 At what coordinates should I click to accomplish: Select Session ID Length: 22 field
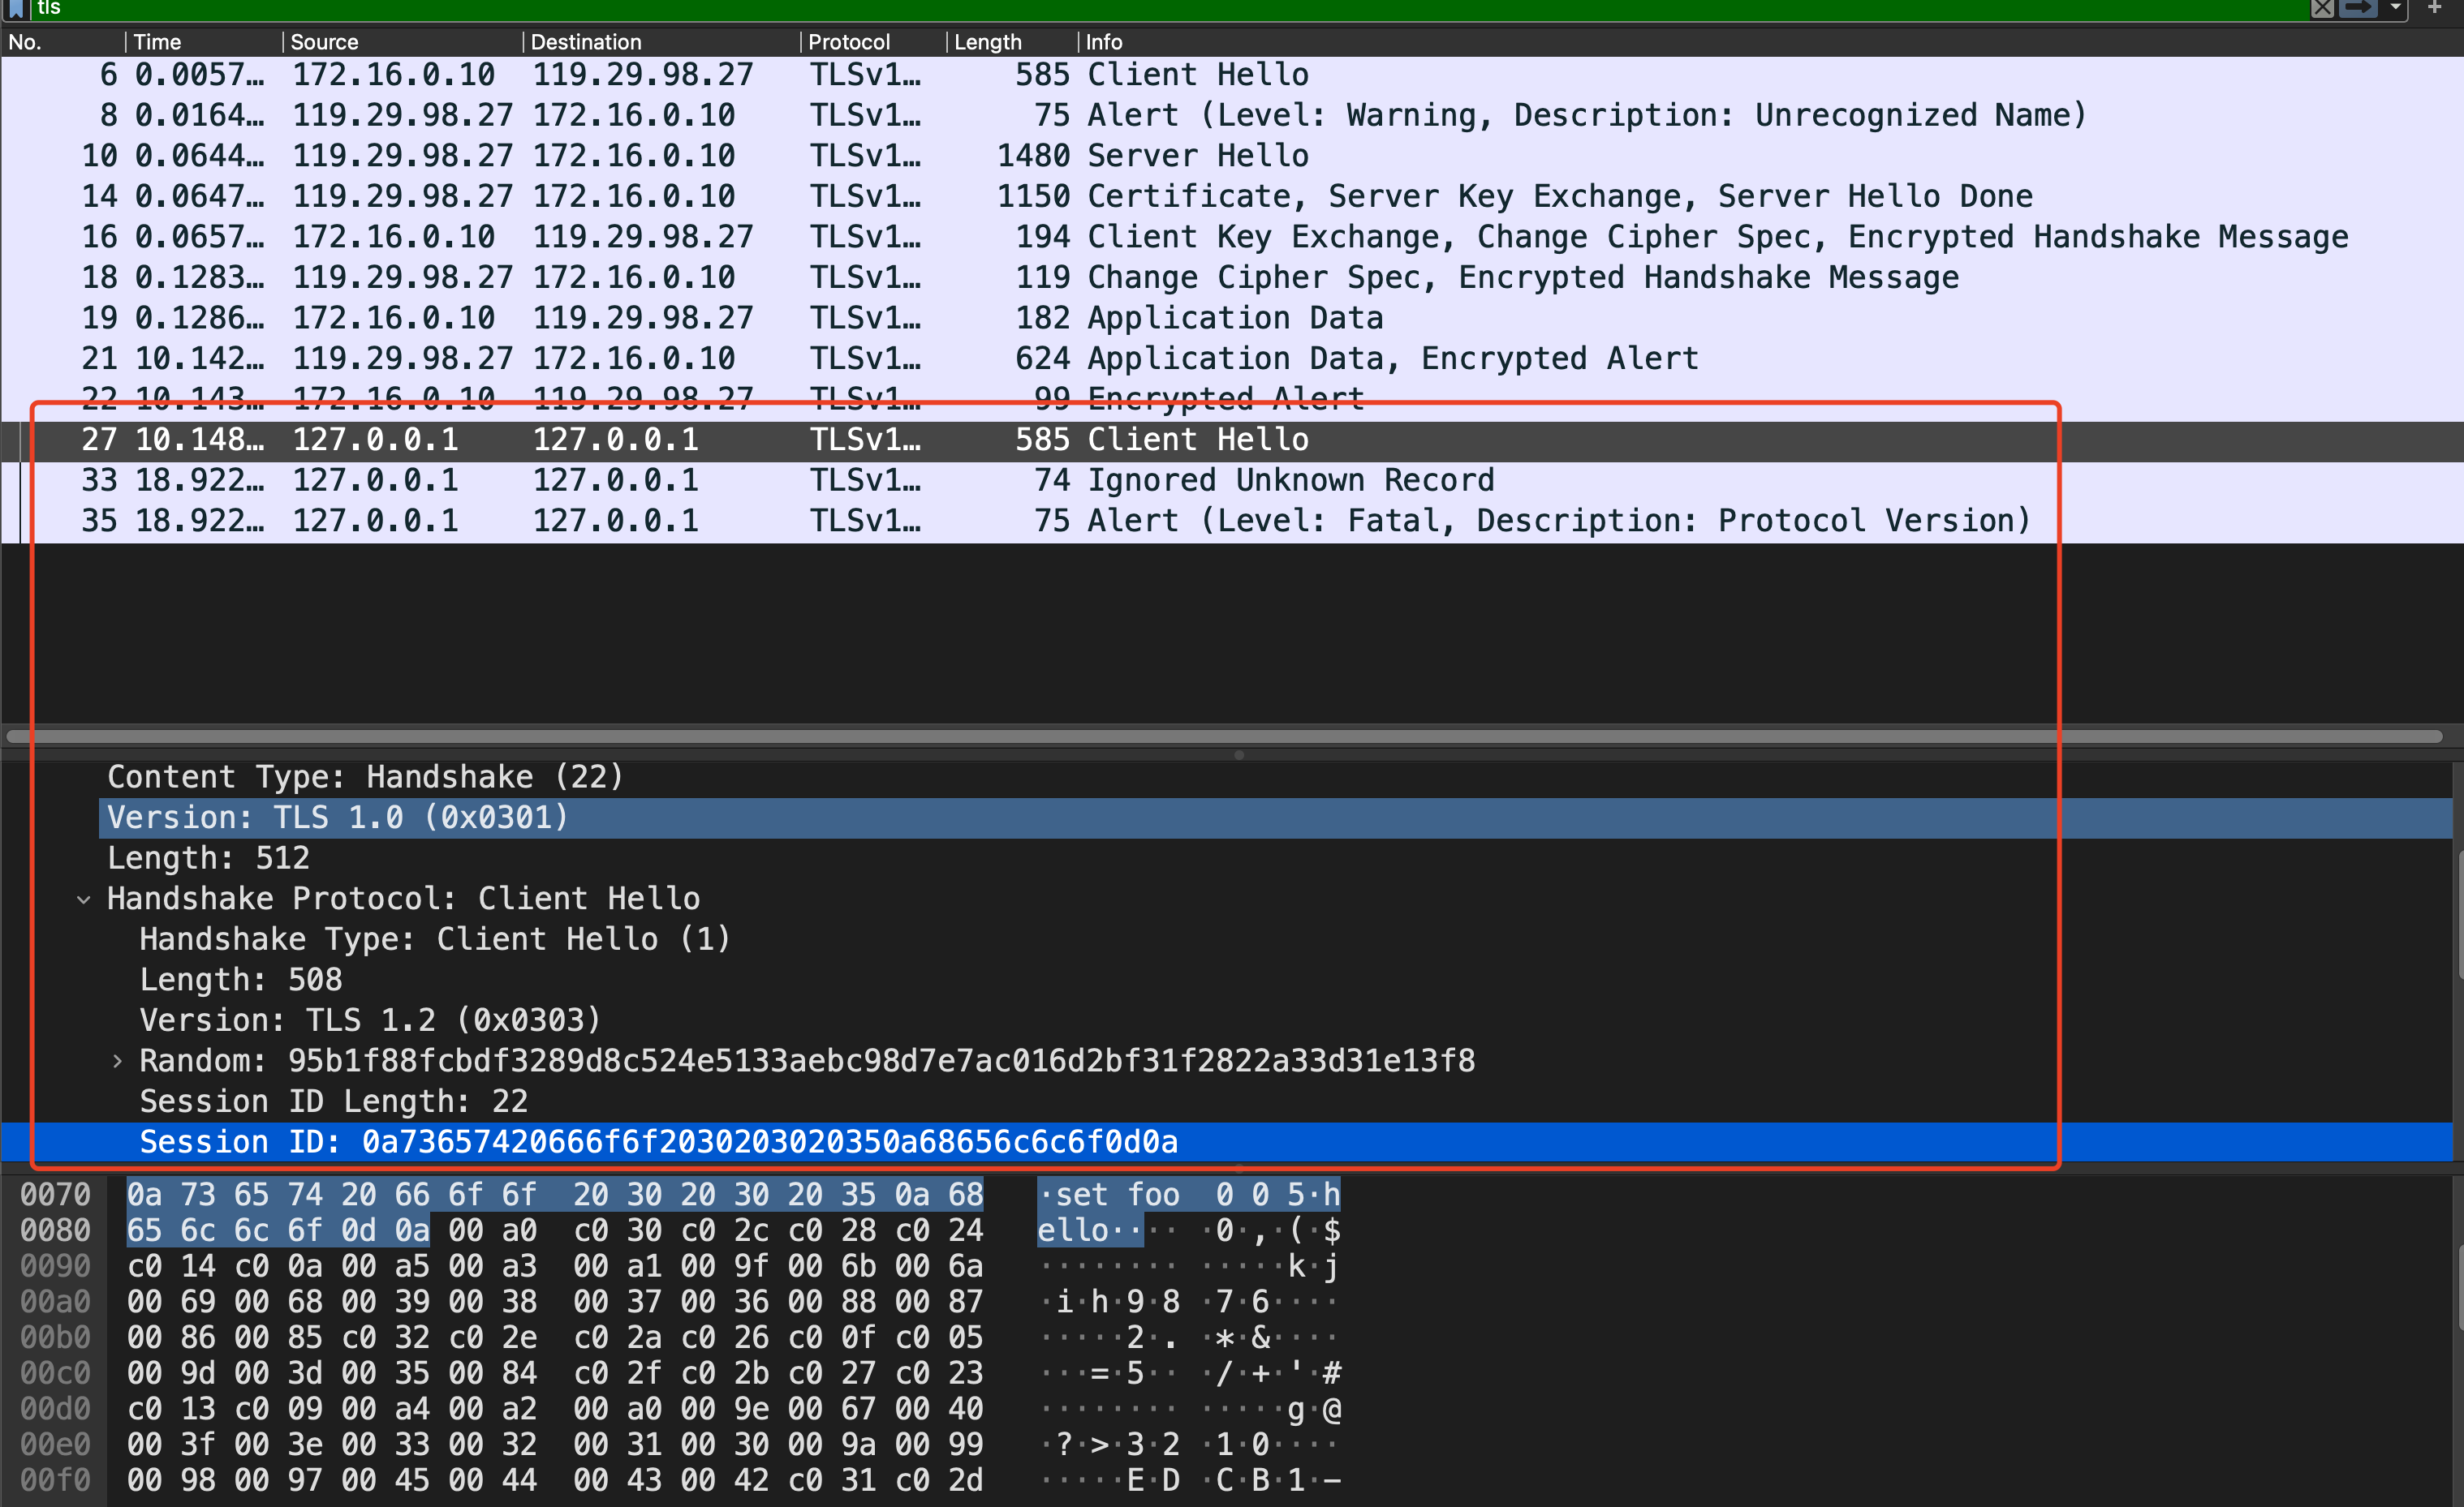click(x=333, y=1102)
